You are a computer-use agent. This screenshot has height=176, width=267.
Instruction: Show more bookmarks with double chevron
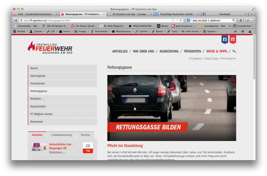230,26
